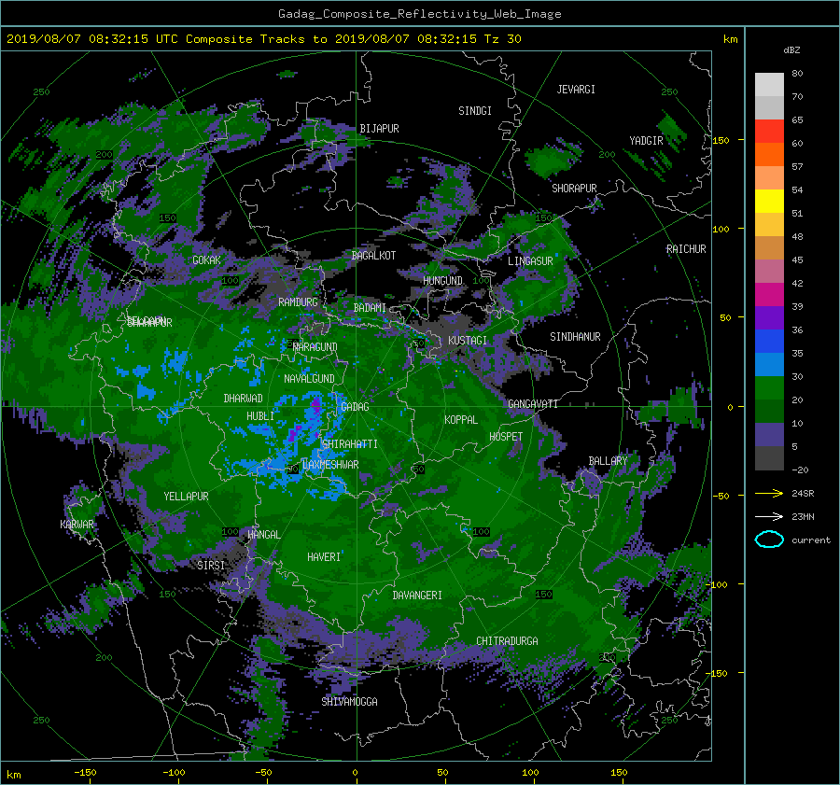This screenshot has height=785, width=840.
Task: Click the BADAMI city label
Action: [x=370, y=308]
